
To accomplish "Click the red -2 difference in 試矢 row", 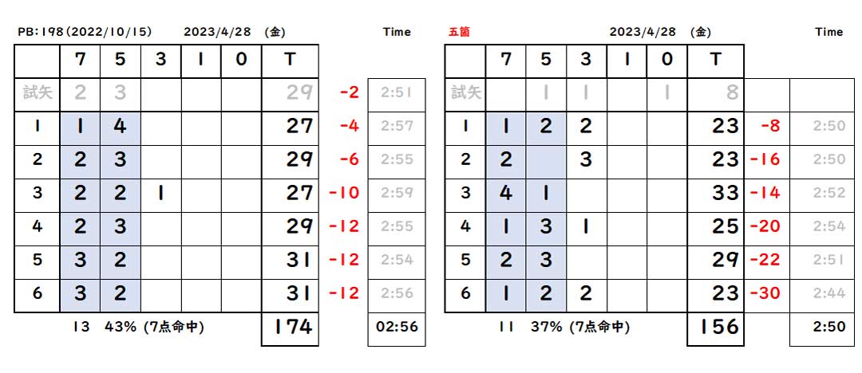I will click(349, 92).
